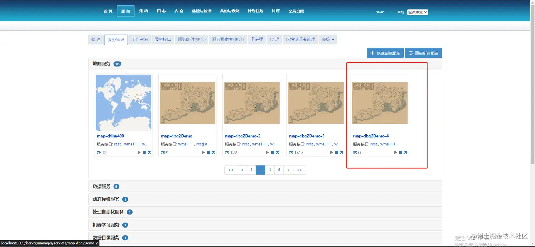Start the map-dbg2Demo-4 service play icon
The image size is (535, 247).
point(395,153)
